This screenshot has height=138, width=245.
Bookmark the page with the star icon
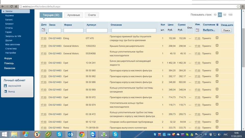click(238, 6)
